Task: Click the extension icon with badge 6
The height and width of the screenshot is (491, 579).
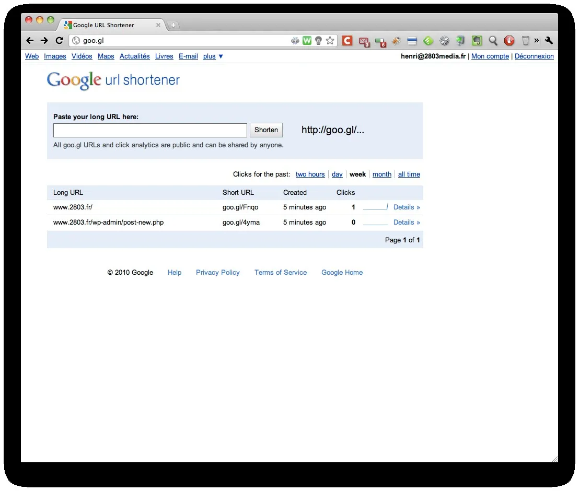Action: tap(380, 42)
